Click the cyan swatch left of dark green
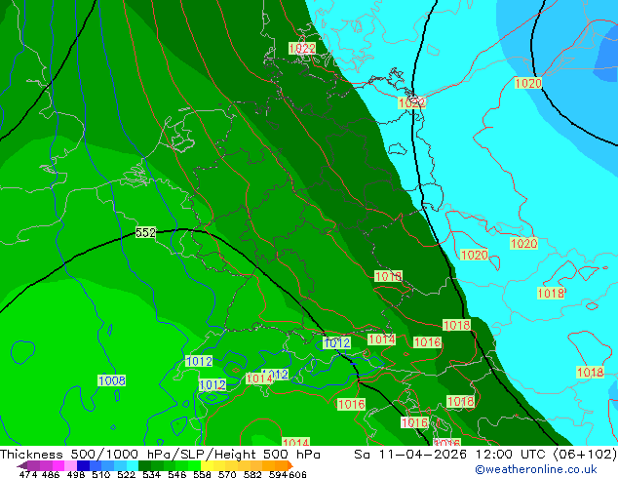The image size is (618, 478). click(133, 465)
